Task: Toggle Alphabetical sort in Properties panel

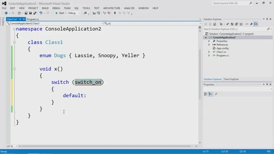Action: tap(210, 94)
